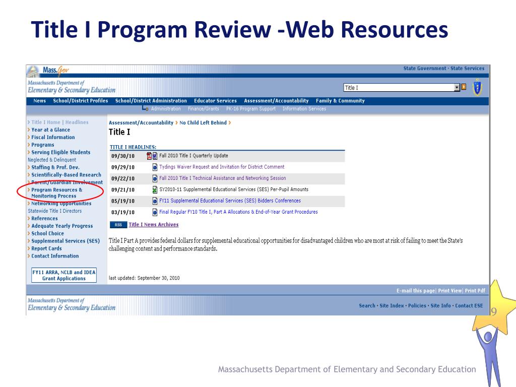Click No Child Left Behind breadcrumb
Screen dimensions: 516x387
(203, 123)
